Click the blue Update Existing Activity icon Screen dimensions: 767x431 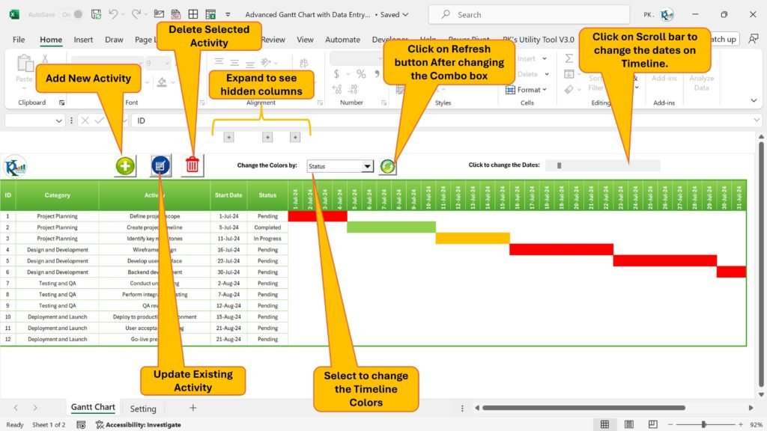point(160,166)
